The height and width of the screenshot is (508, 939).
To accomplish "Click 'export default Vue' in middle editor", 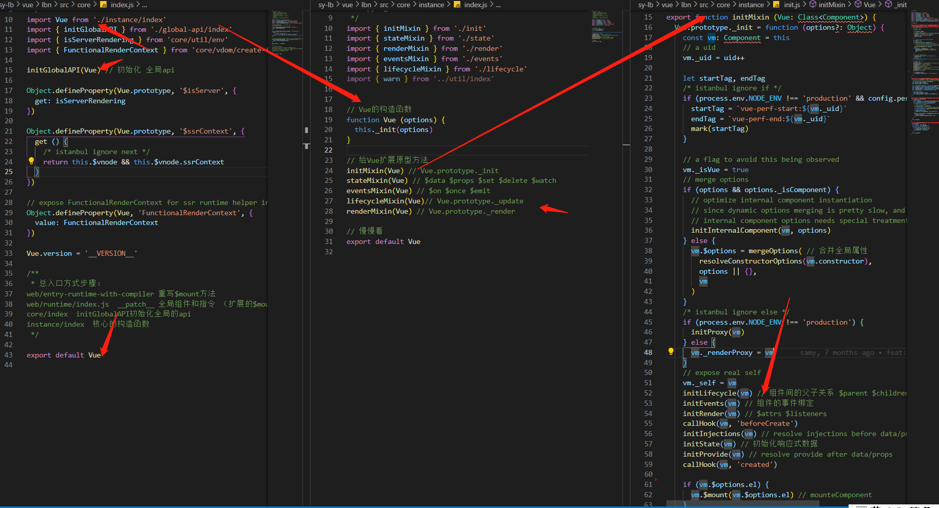I will pos(384,241).
